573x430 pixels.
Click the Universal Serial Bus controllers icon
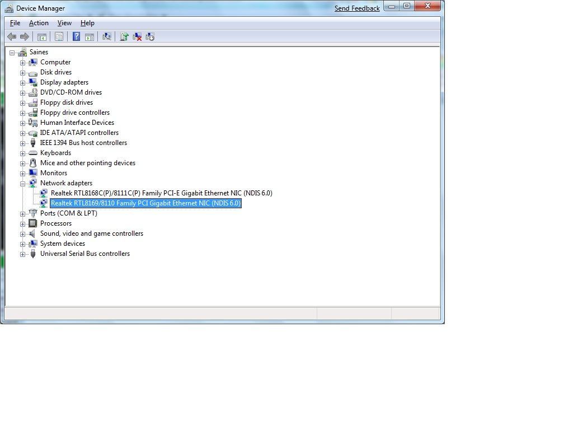(33, 254)
